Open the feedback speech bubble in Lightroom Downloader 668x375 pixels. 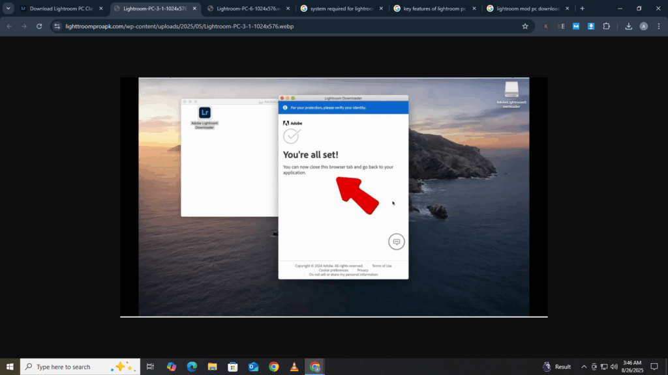[x=397, y=241]
